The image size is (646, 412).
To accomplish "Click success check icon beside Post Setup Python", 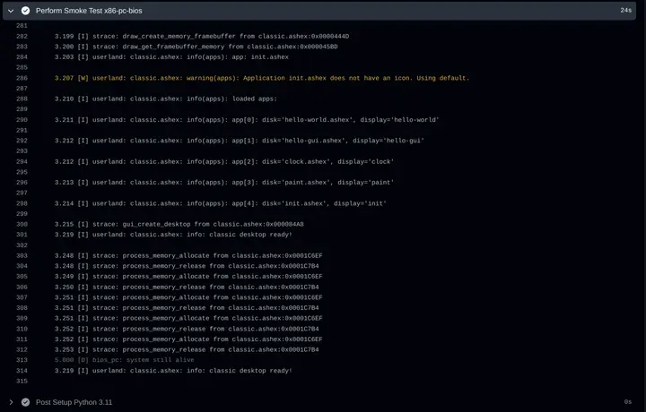I will tap(25, 402).
